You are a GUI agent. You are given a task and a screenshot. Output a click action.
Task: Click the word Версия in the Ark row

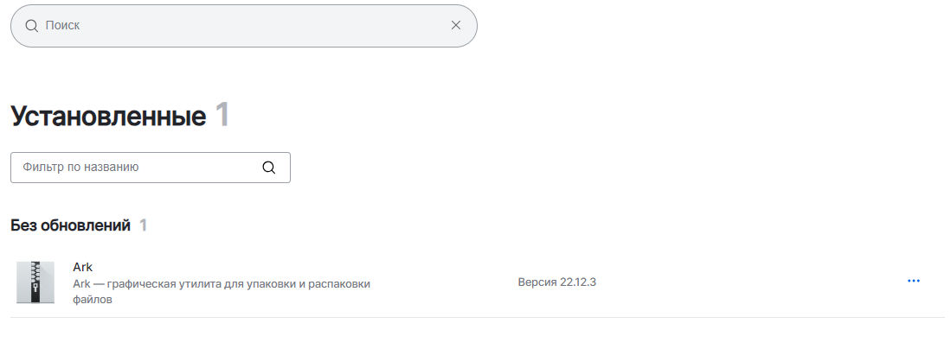coord(537,282)
